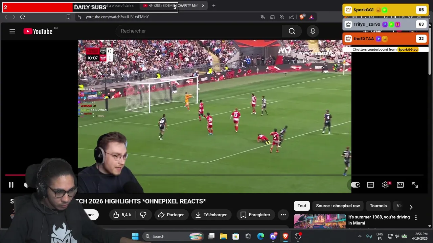Click the YouTube search magnifier button
433x243 pixels.
pos(292,31)
